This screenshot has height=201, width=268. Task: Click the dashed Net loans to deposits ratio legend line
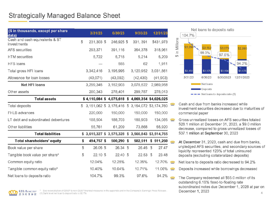(196, 94)
